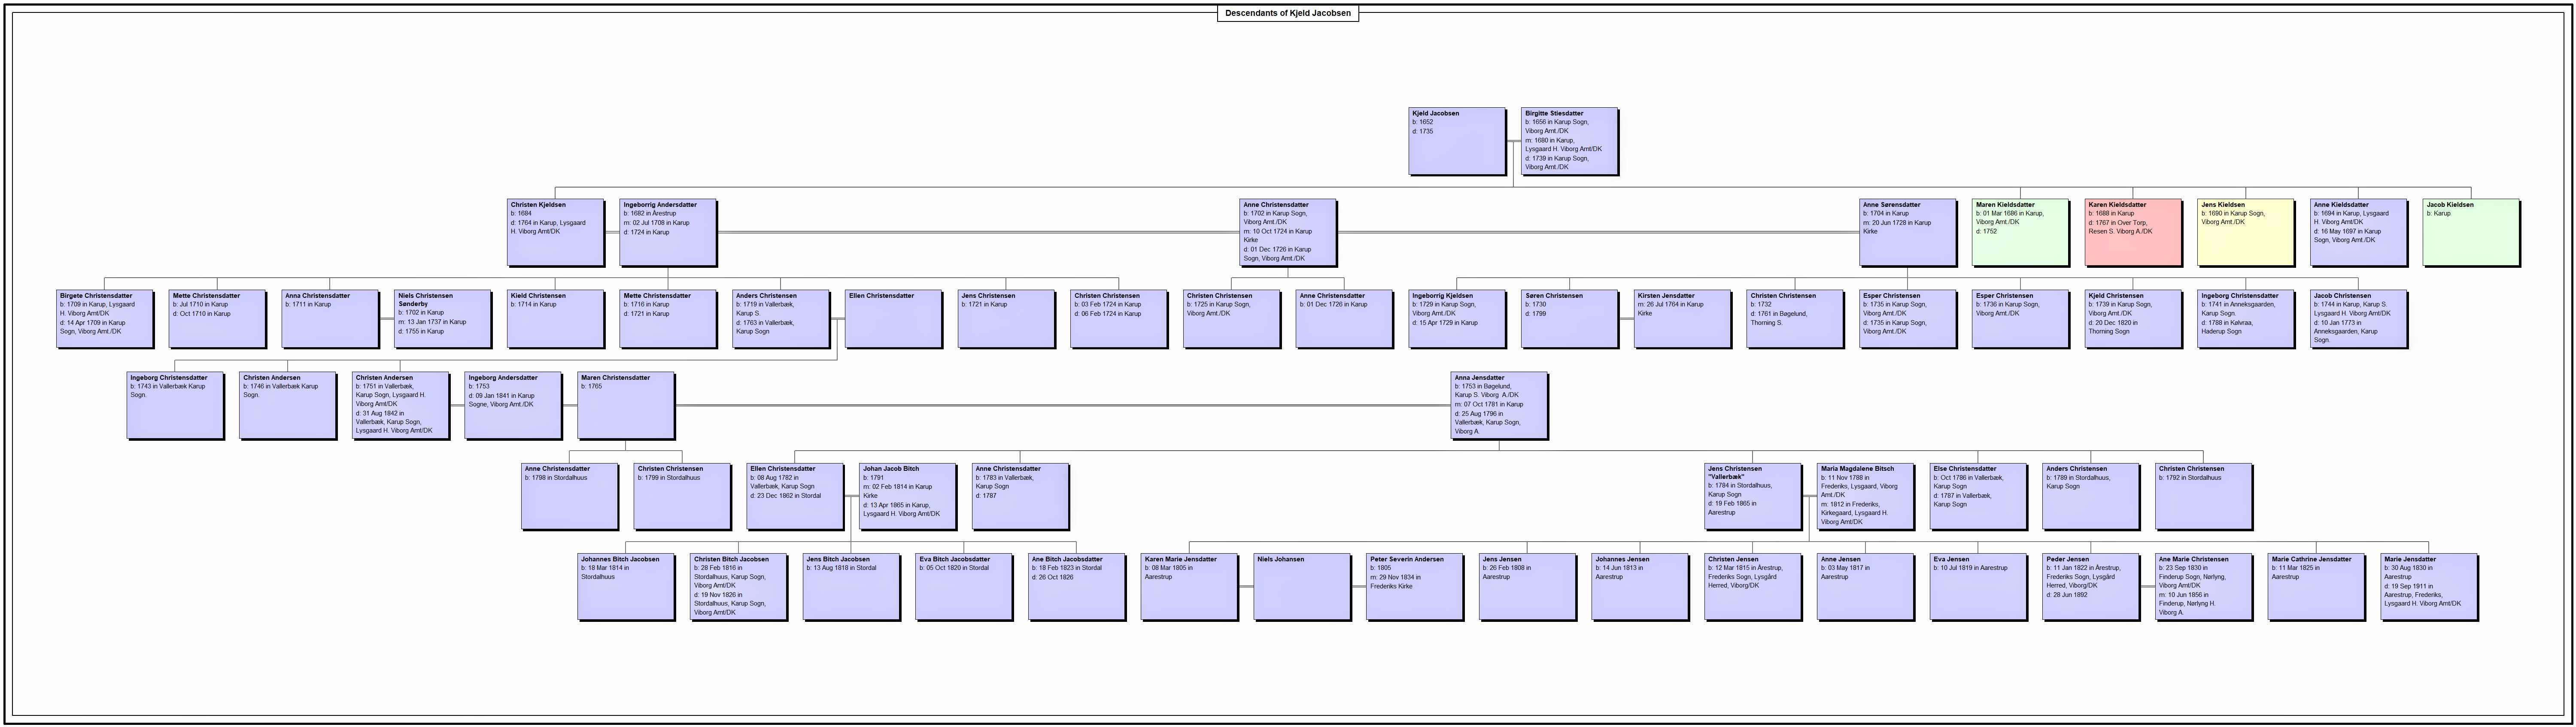Select the Ingeborg Andersdatter box born 1753
Viewport: 2576px width, 727px height.
pos(513,405)
